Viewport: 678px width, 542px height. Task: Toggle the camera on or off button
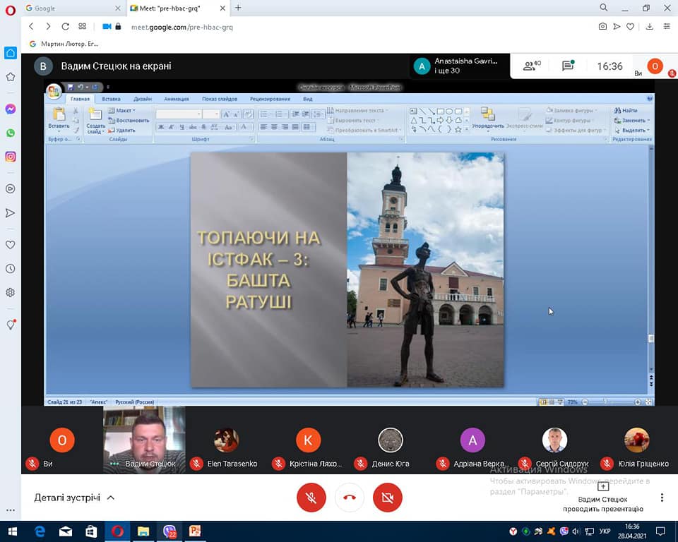tap(387, 498)
